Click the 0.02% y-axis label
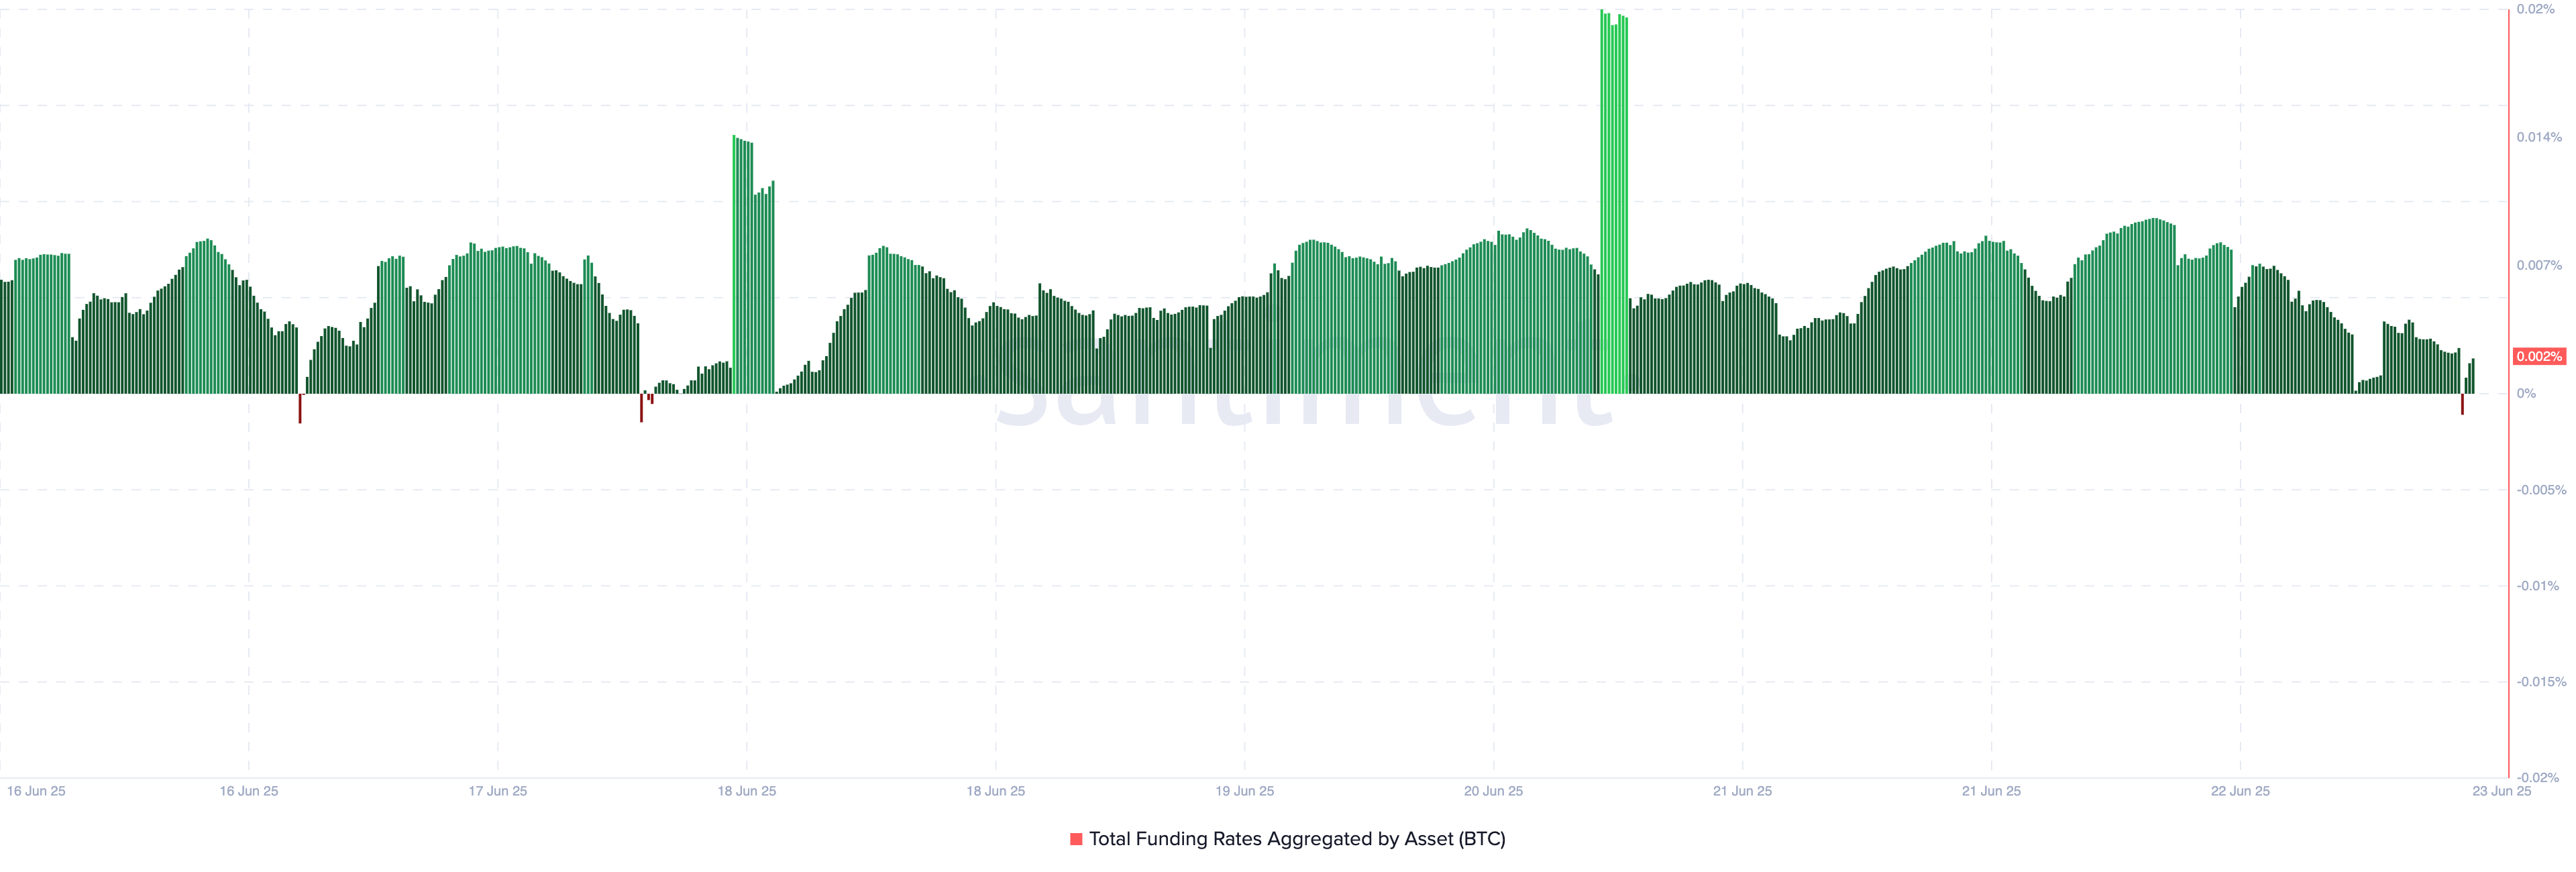The height and width of the screenshot is (872, 2576). coord(2535,9)
